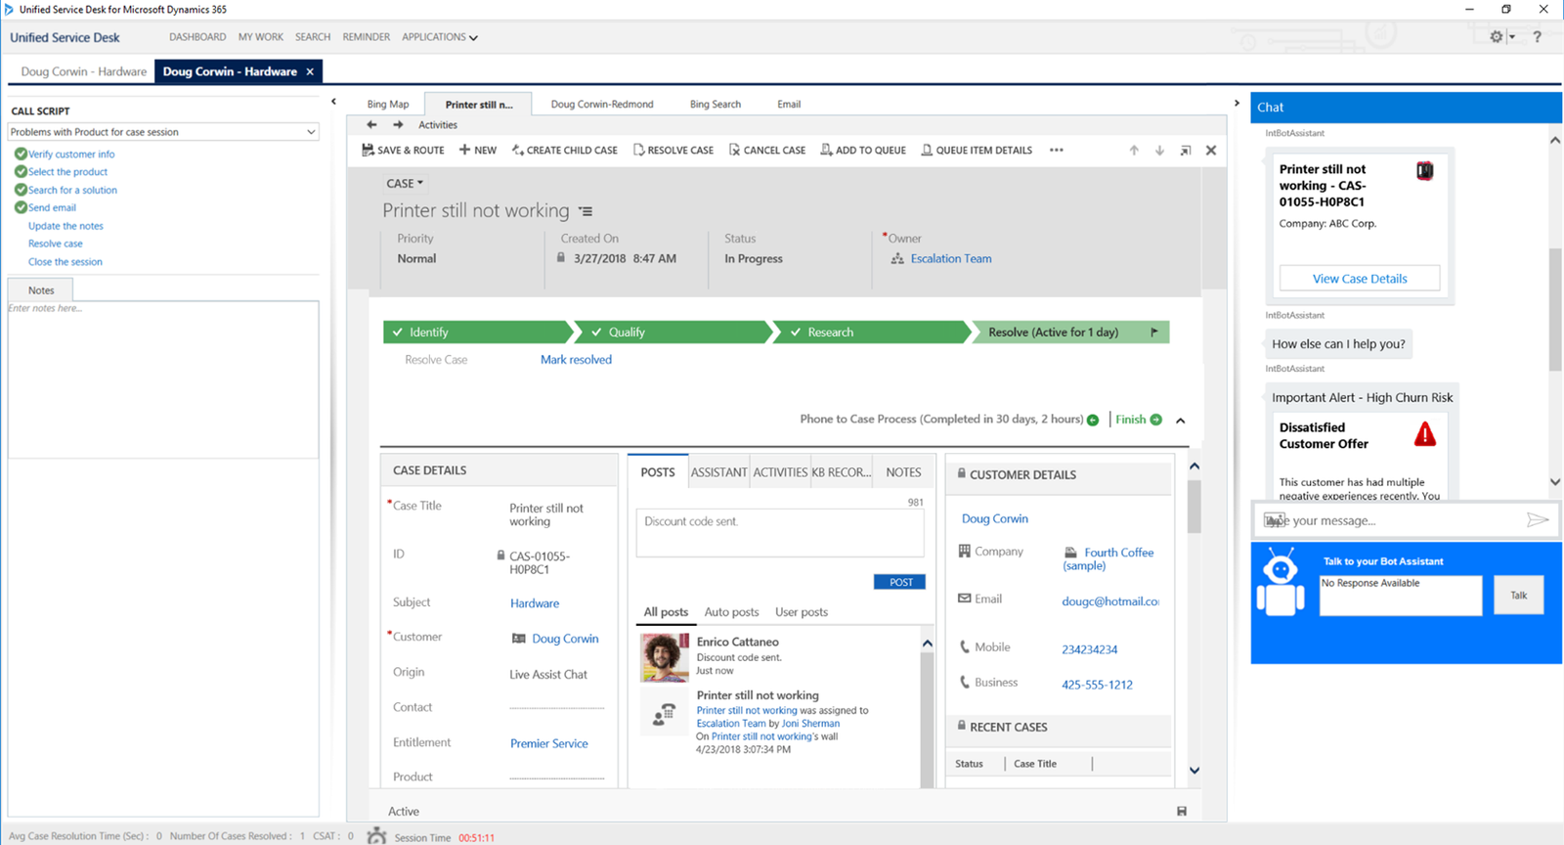Open the more commands ellipsis
1564x845 pixels.
tap(1057, 151)
